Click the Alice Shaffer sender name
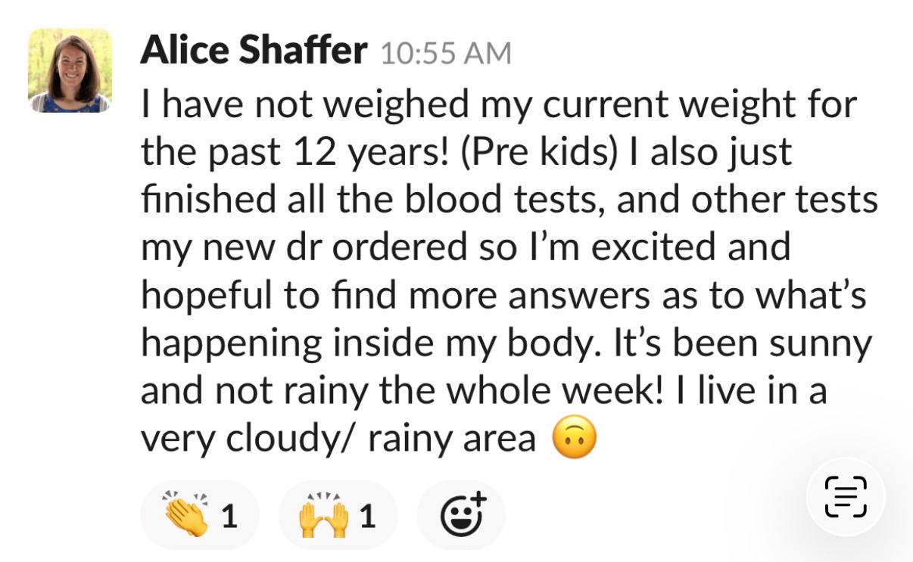This screenshot has width=913, height=562. tap(254, 51)
